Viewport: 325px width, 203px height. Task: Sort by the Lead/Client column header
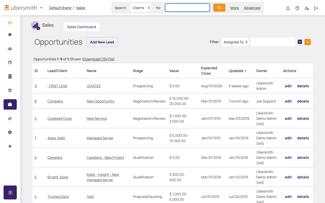57,71
